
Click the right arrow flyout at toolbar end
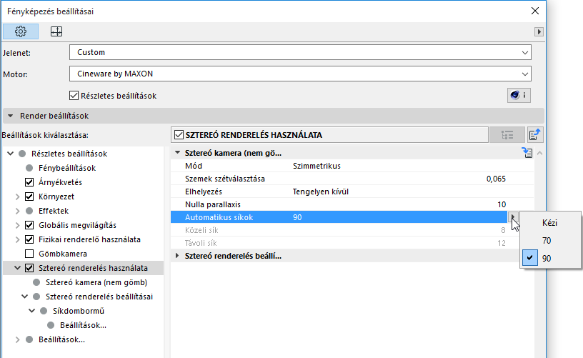pos(539,31)
